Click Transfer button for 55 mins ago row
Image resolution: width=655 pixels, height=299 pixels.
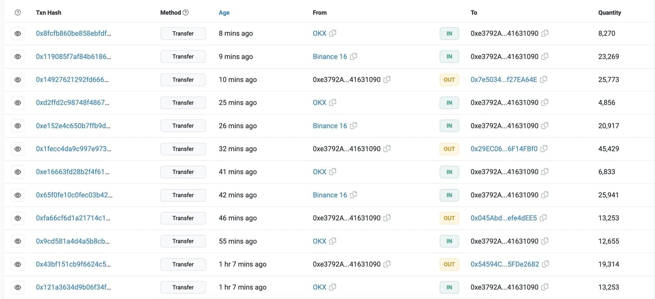tap(183, 241)
